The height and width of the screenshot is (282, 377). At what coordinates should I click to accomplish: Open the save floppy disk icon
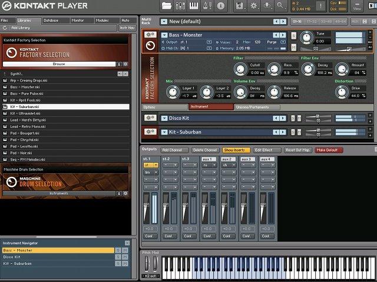(240, 5)
